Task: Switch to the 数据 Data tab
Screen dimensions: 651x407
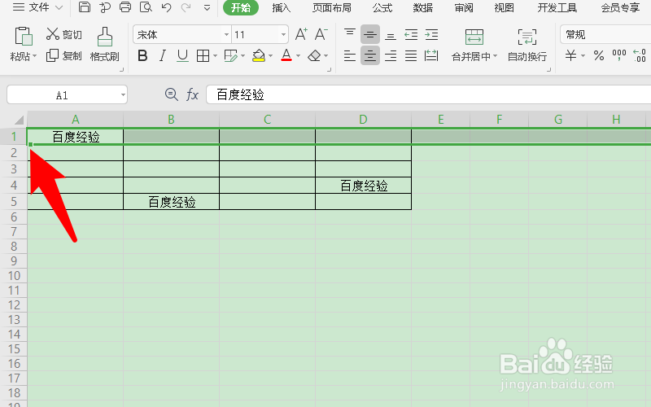Action: 423,7
